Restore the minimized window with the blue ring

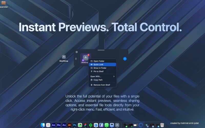click(x=141, y=125)
